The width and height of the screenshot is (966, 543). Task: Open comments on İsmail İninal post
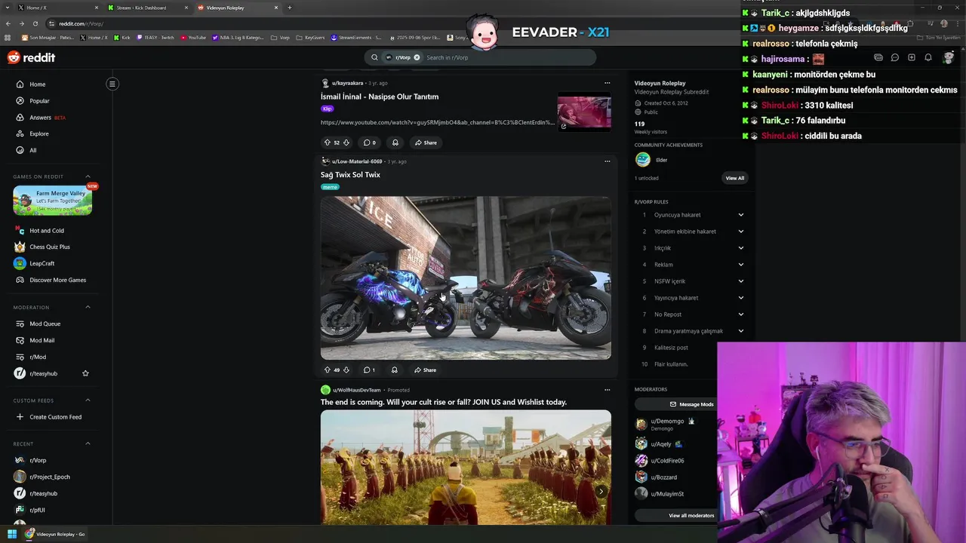click(x=369, y=143)
